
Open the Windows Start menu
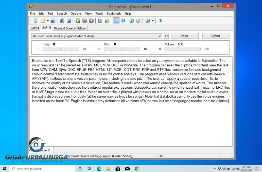5,169
